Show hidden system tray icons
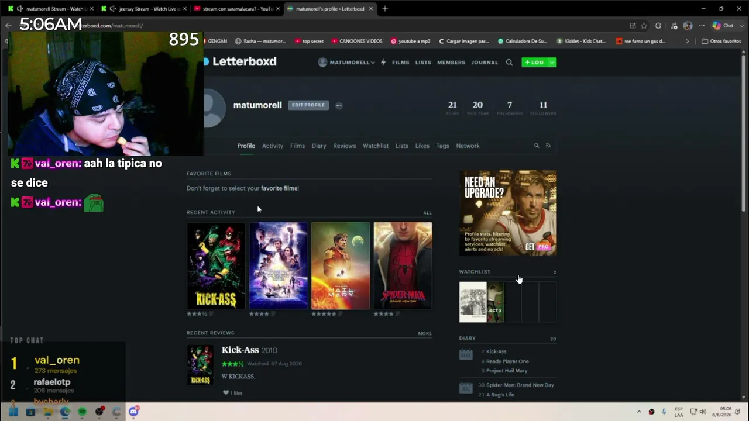Image resolution: width=749 pixels, height=421 pixels. tap(638, 412)
